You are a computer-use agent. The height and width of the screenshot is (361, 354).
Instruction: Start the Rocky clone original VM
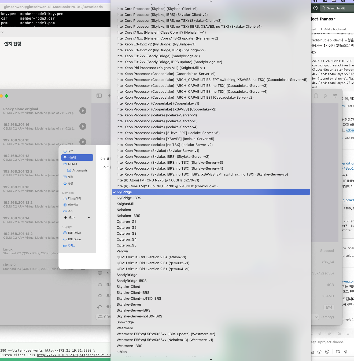83,111
